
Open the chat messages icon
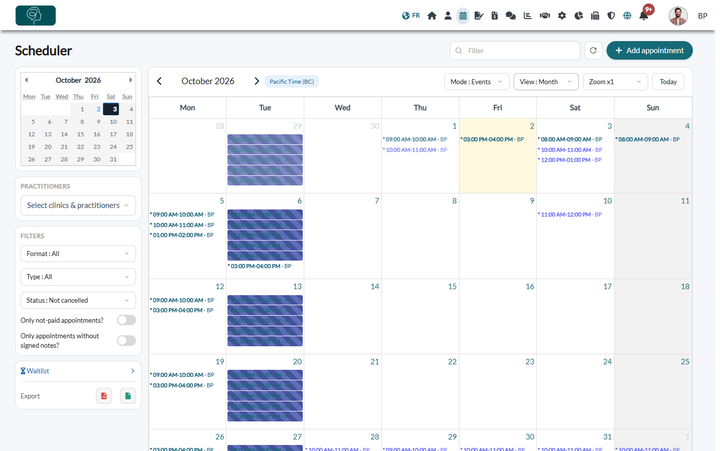(x=511, y=16)
